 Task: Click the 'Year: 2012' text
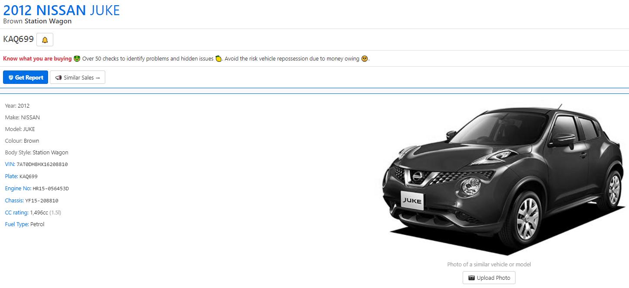[17, 106]
